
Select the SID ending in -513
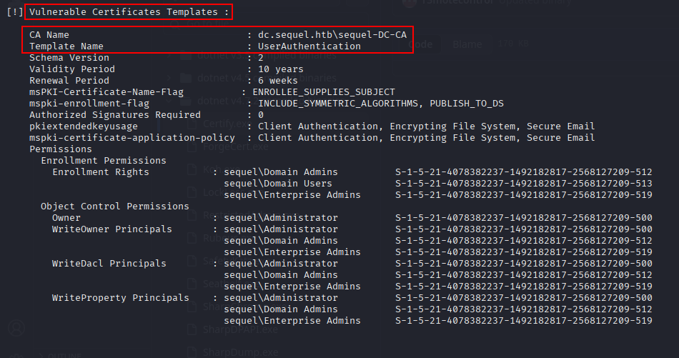click(x=523, y=184)
